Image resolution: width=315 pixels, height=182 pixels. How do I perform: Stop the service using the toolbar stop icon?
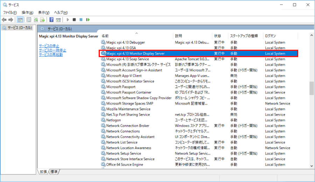click(x=74, y=20)
